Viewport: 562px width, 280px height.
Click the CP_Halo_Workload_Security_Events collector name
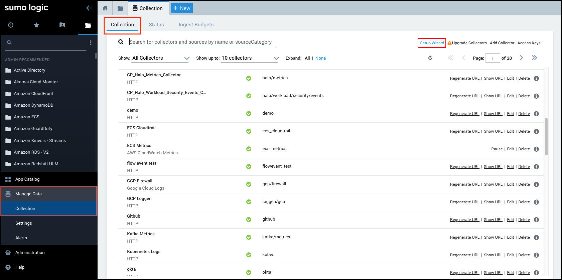pos(166,93)
